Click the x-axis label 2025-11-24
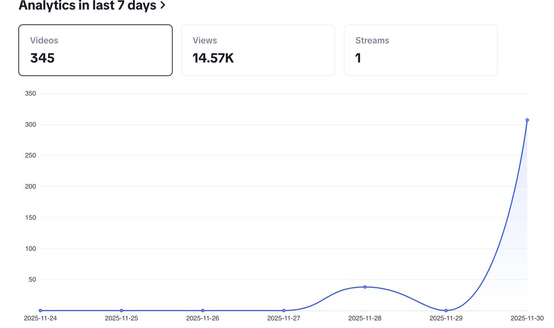554x328 pixels. pyautogui.click(x=41, y=318)
